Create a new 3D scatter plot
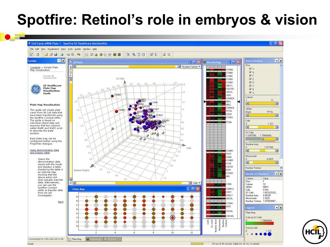Viewport: 330px width, 247px height. point(92,55)
